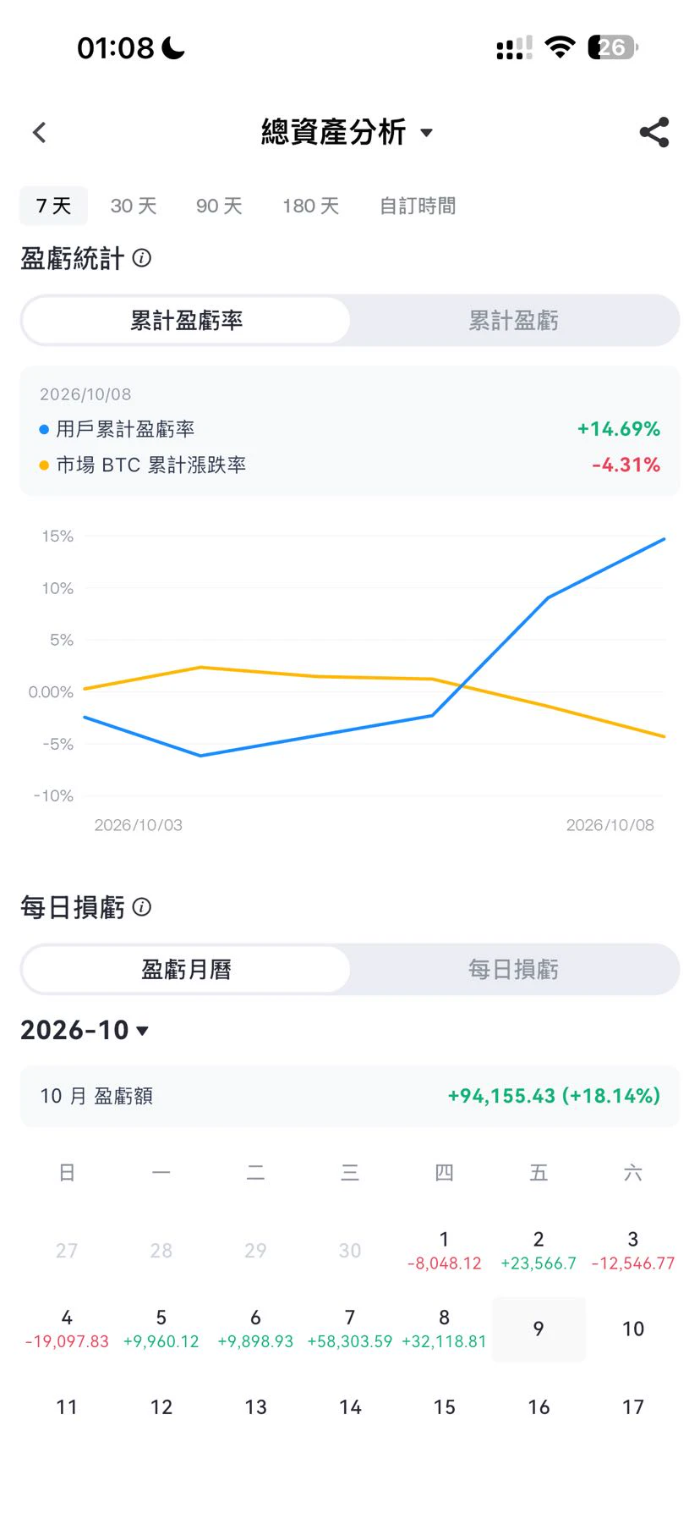Expand the 總資產分析 title dropdown
The width and height of the screenshot is (700, 1519).
click(347, 132)
